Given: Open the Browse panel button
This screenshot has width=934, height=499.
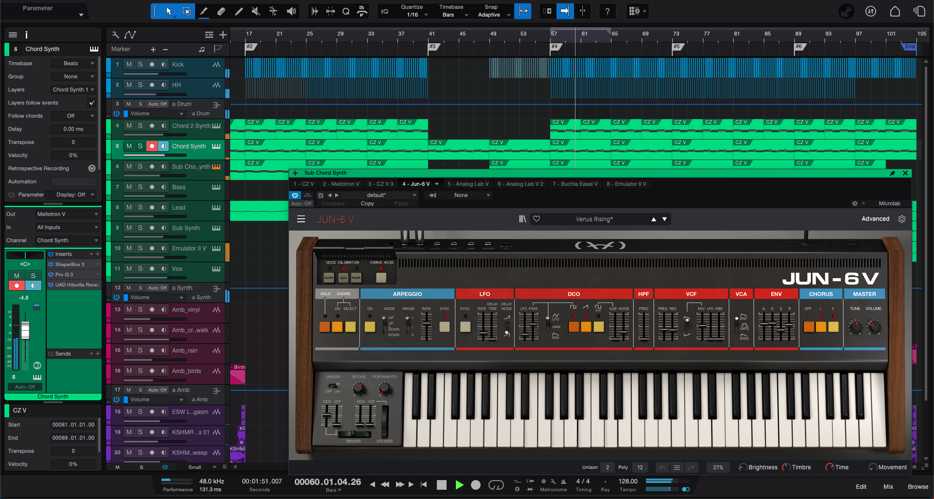Looking at the screenshot, I should [917, 486].
